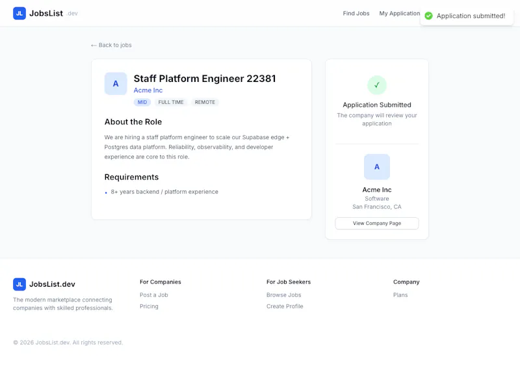Select the For Job Seekers footer heading
520x366 pixels.
[289, 282]
